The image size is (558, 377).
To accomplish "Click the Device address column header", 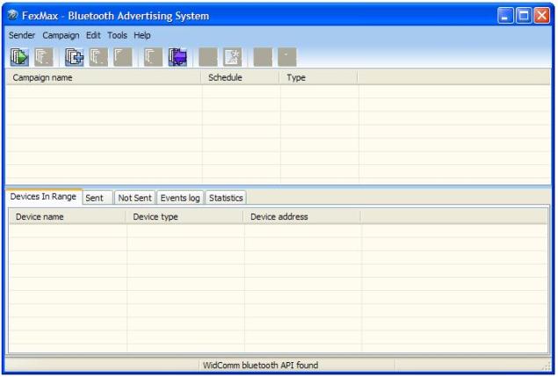I will (301, 217).
